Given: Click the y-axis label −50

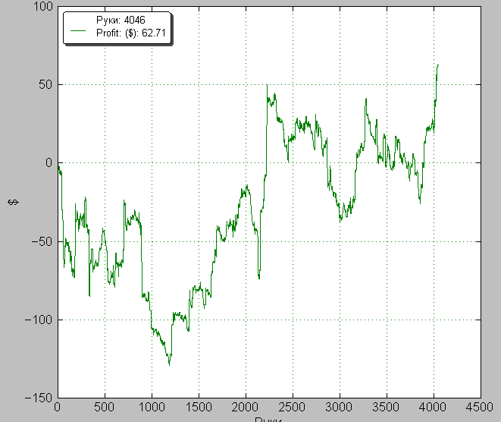Looking at the screenshot, I should (x=42, y=241).
